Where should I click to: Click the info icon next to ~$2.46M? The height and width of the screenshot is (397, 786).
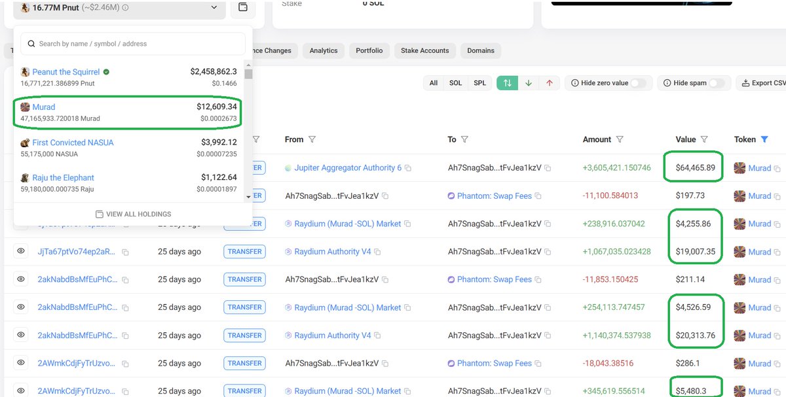tap(125, 8)
